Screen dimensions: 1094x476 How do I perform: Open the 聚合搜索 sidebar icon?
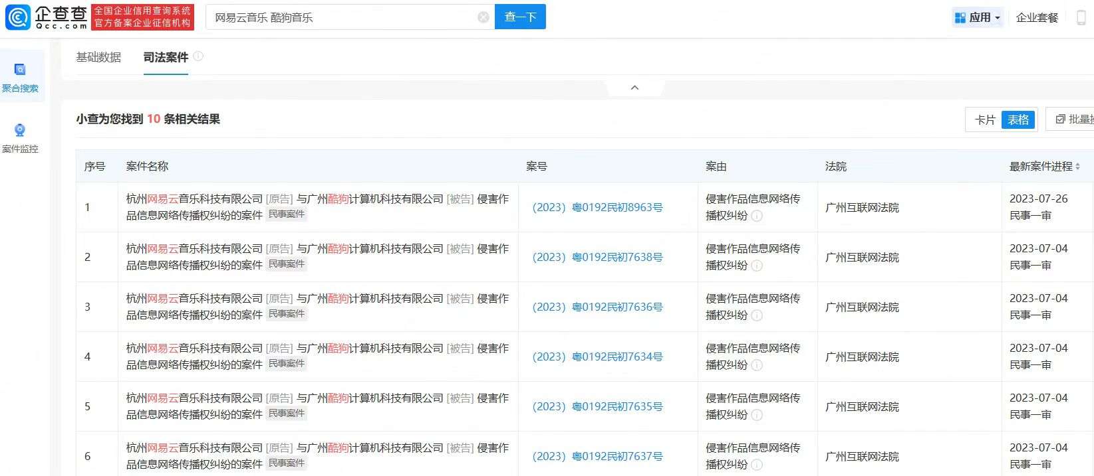(x=20, y=70)
